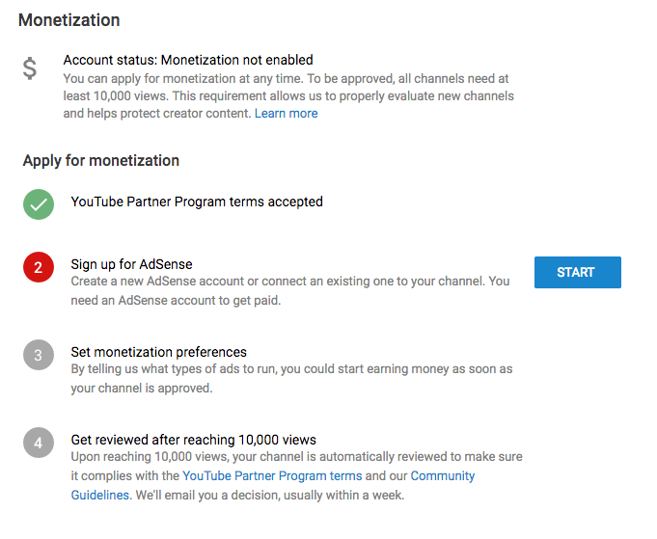The image size is (657, 539).
Task: Open the Community Guidelines link
Action: (443, 475)
